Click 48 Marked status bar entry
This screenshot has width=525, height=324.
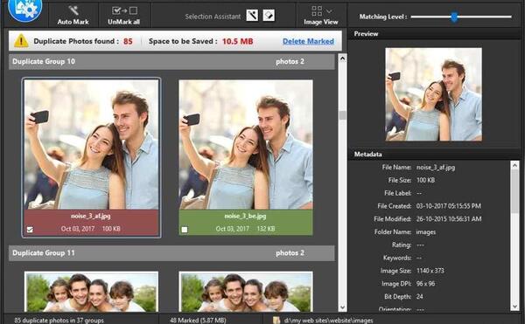pos(198,321)
